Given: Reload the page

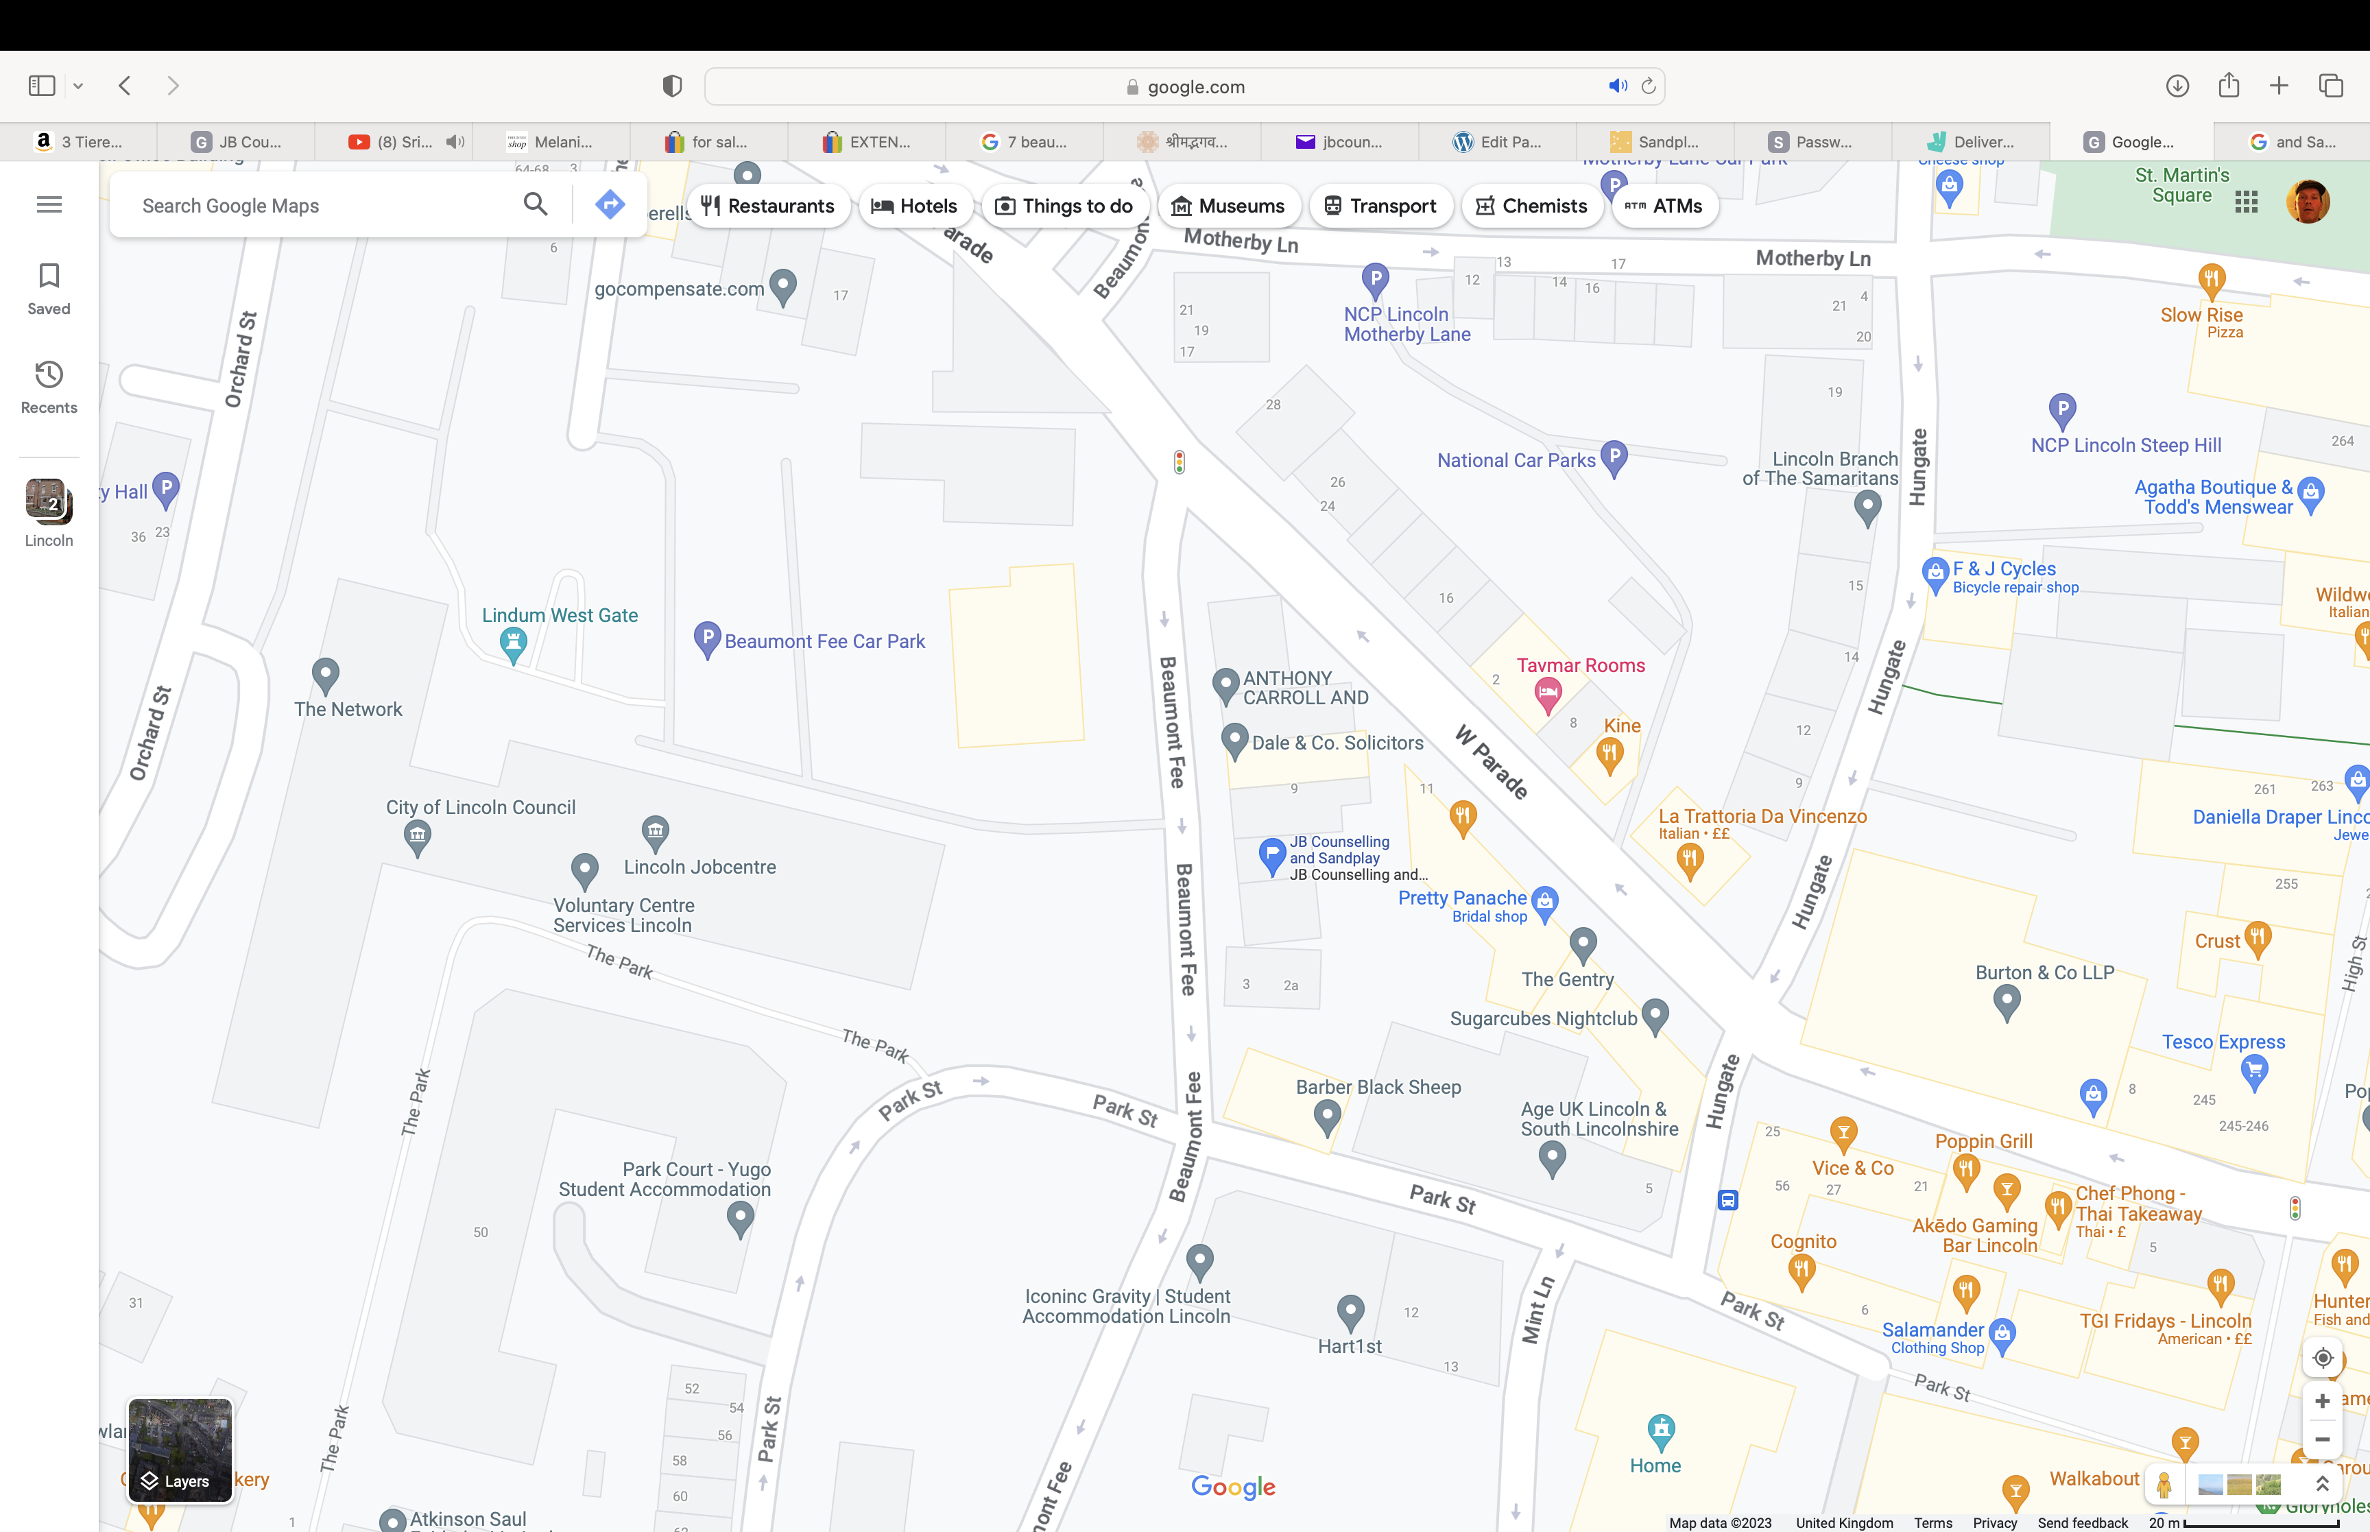Looking at the screenshot, I should [1648, 86].
